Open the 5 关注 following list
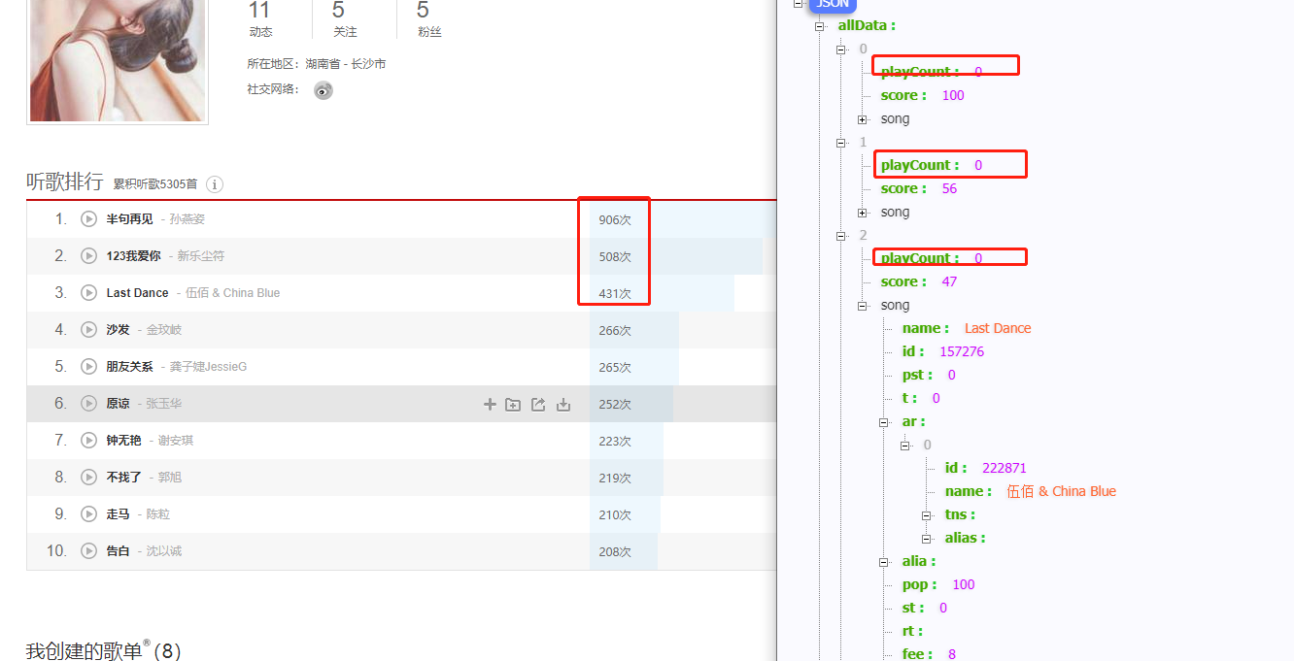 [x=345, y=19]
